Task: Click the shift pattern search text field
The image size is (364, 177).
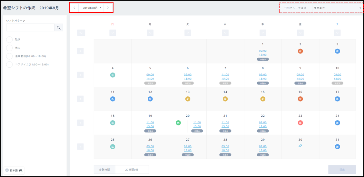Action: coord(30,28)
